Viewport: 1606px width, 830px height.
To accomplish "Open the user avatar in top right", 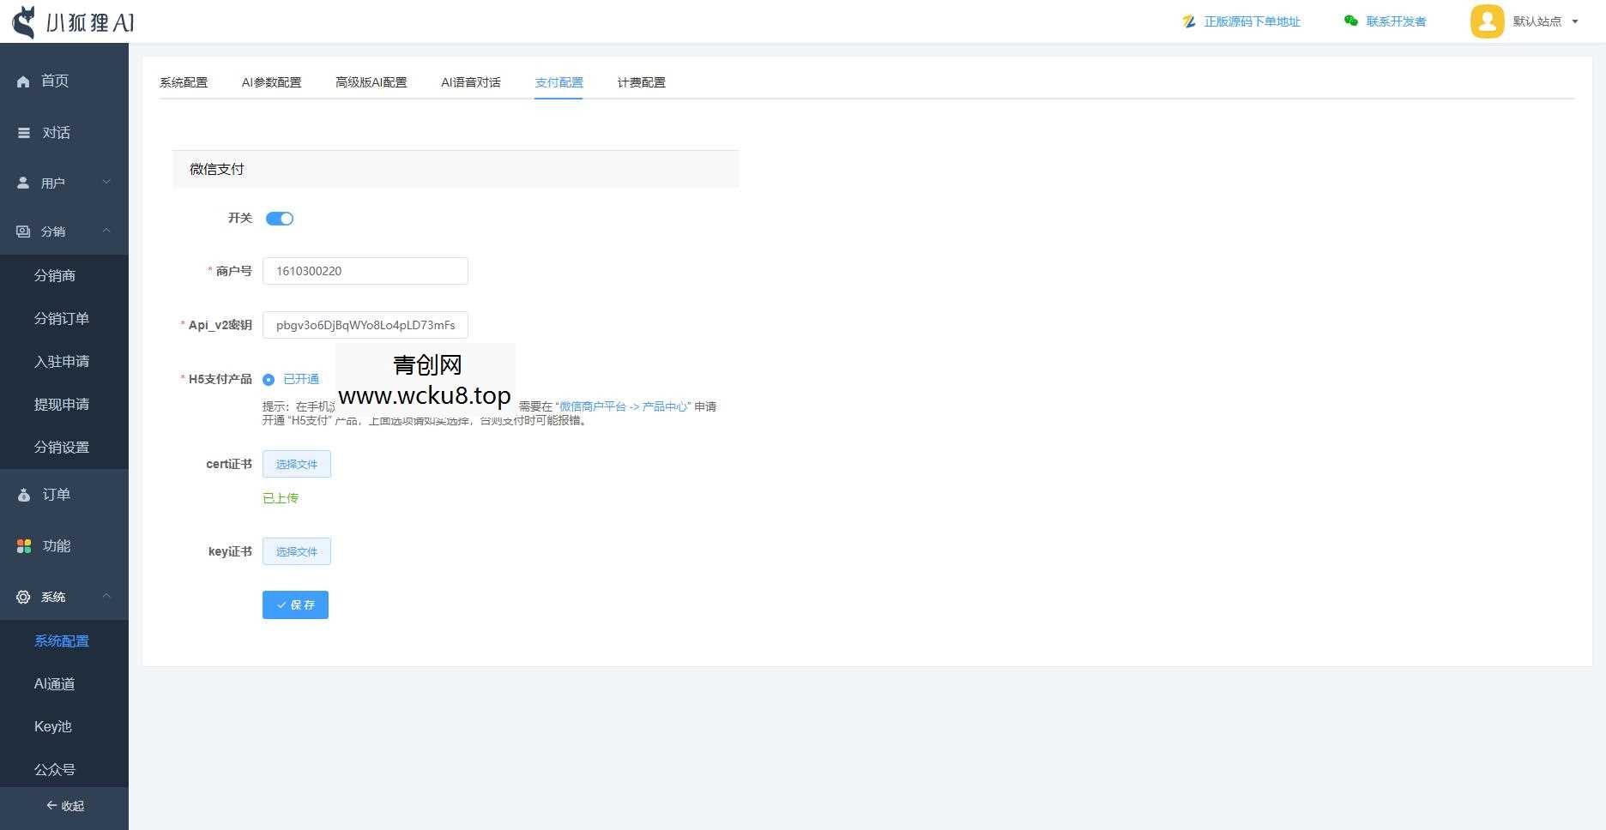I will (x=1487, y=21).
